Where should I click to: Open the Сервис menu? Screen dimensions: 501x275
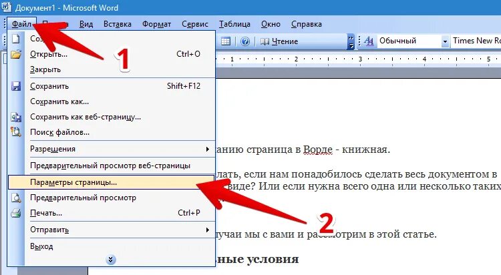195,24
